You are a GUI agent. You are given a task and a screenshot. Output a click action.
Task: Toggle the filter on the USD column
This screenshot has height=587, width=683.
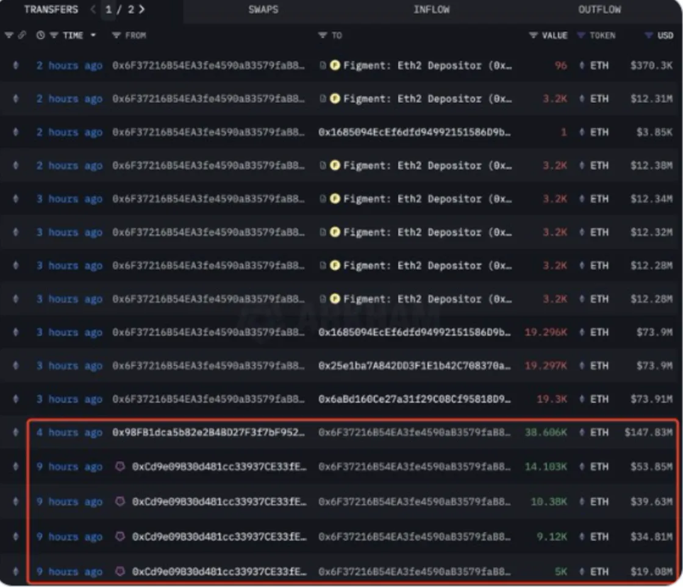point(648,35)
